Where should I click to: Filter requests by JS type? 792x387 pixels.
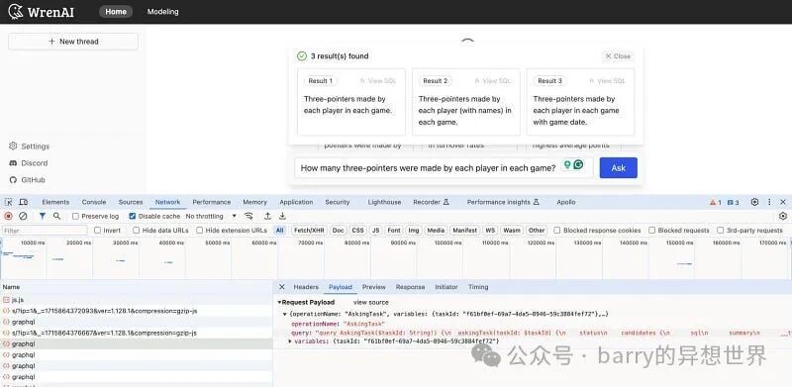(x=375, y=231)
